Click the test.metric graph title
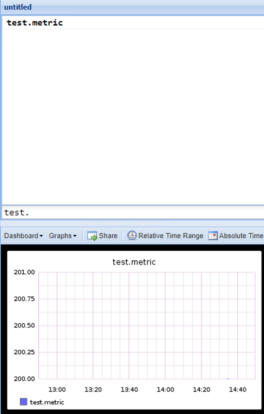Viewport: 264px width, 414px height. click(x=134, y=262)
